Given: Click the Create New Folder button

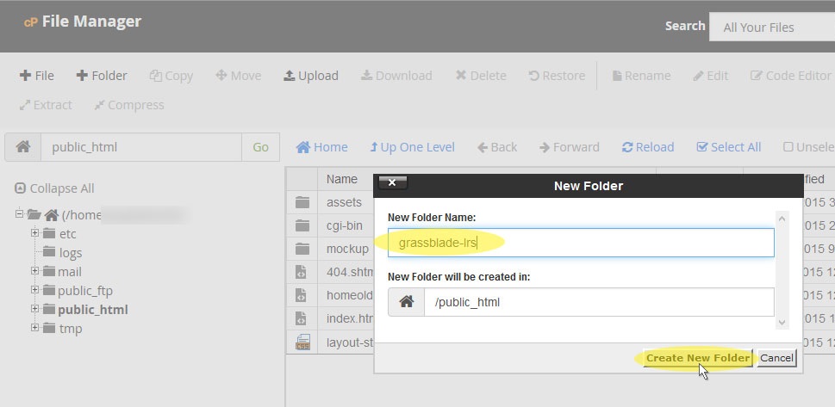Looking at the screenshot, I should pyautogui.click(x=698, y=358).
